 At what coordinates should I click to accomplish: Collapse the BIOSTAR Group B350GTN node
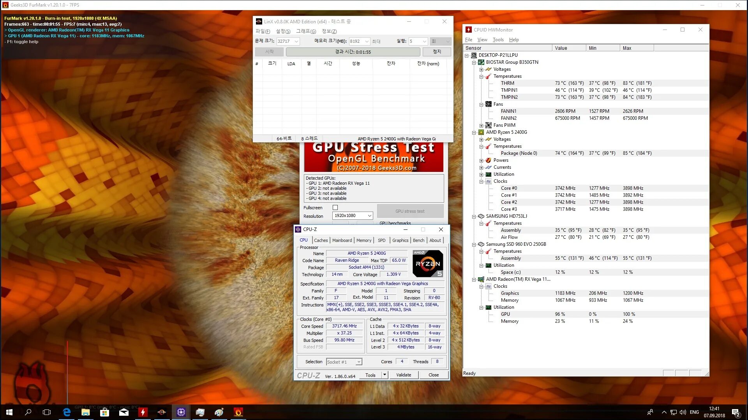[x=474, y=63]
